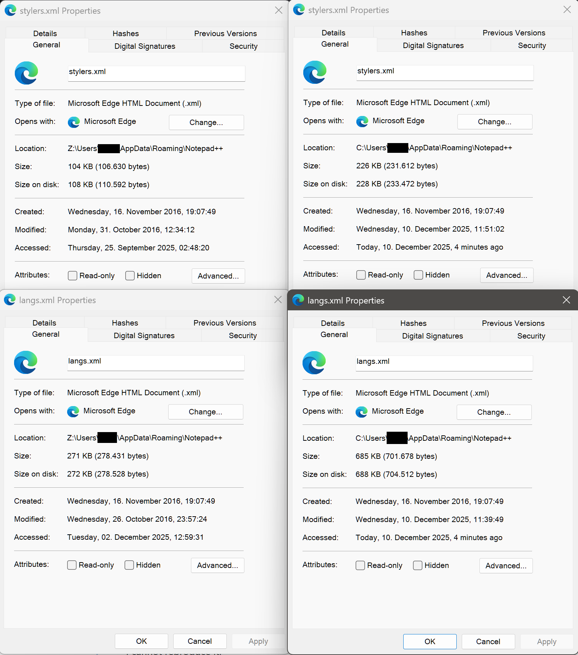Open Advanced attributes for stylers.xml
578x655 pixels.
tap(218, 276)
